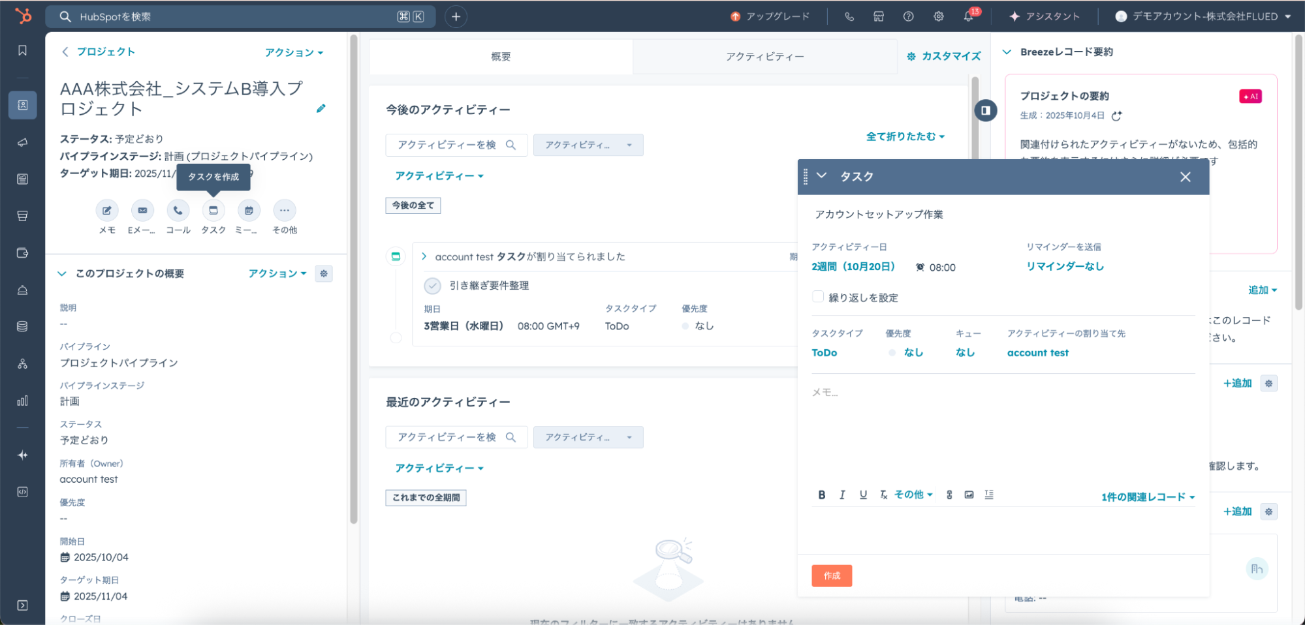This screenshot has height=625, width=1305.
Task: Expand the 1件の関連レコード dropdown
Action: tap(1148, 497)
